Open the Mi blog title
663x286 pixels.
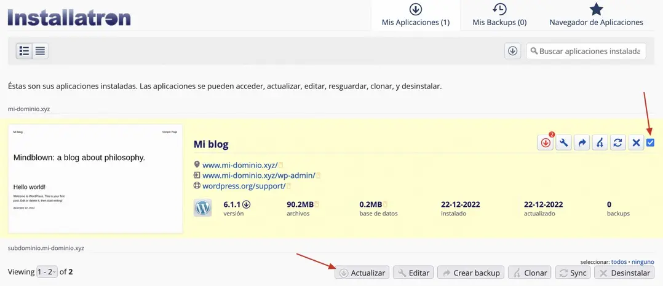pos(211,144)
